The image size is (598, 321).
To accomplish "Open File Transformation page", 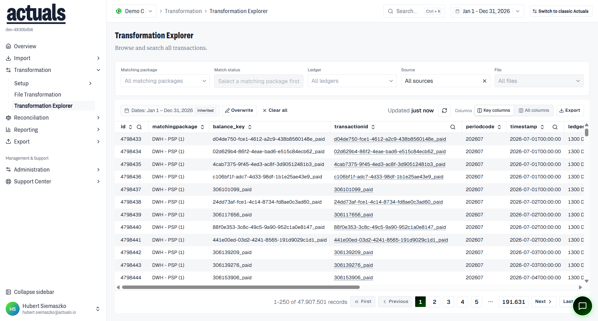I will (38, 95).
